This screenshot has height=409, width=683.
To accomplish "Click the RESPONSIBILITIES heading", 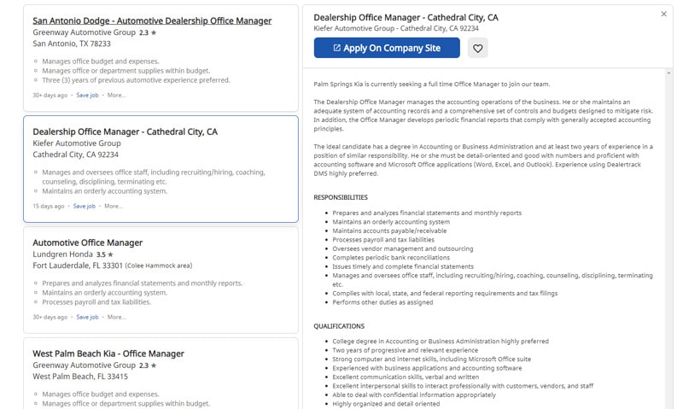I will 341,197.
